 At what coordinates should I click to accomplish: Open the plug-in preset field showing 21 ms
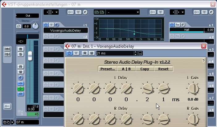click(x=115, y=53)
